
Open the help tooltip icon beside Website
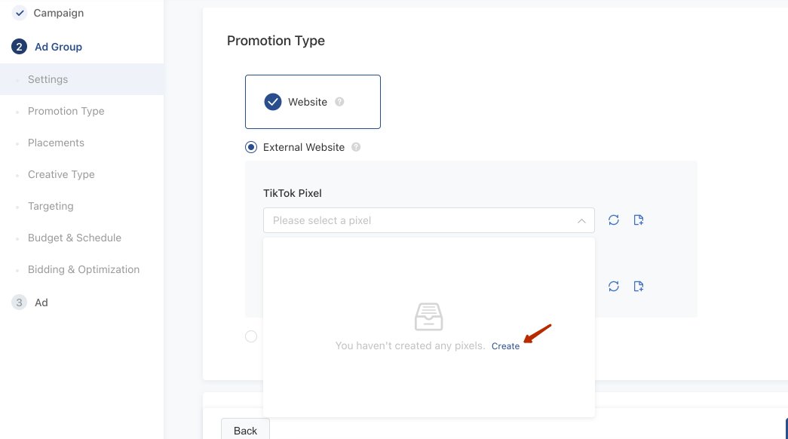pos(339,102)
